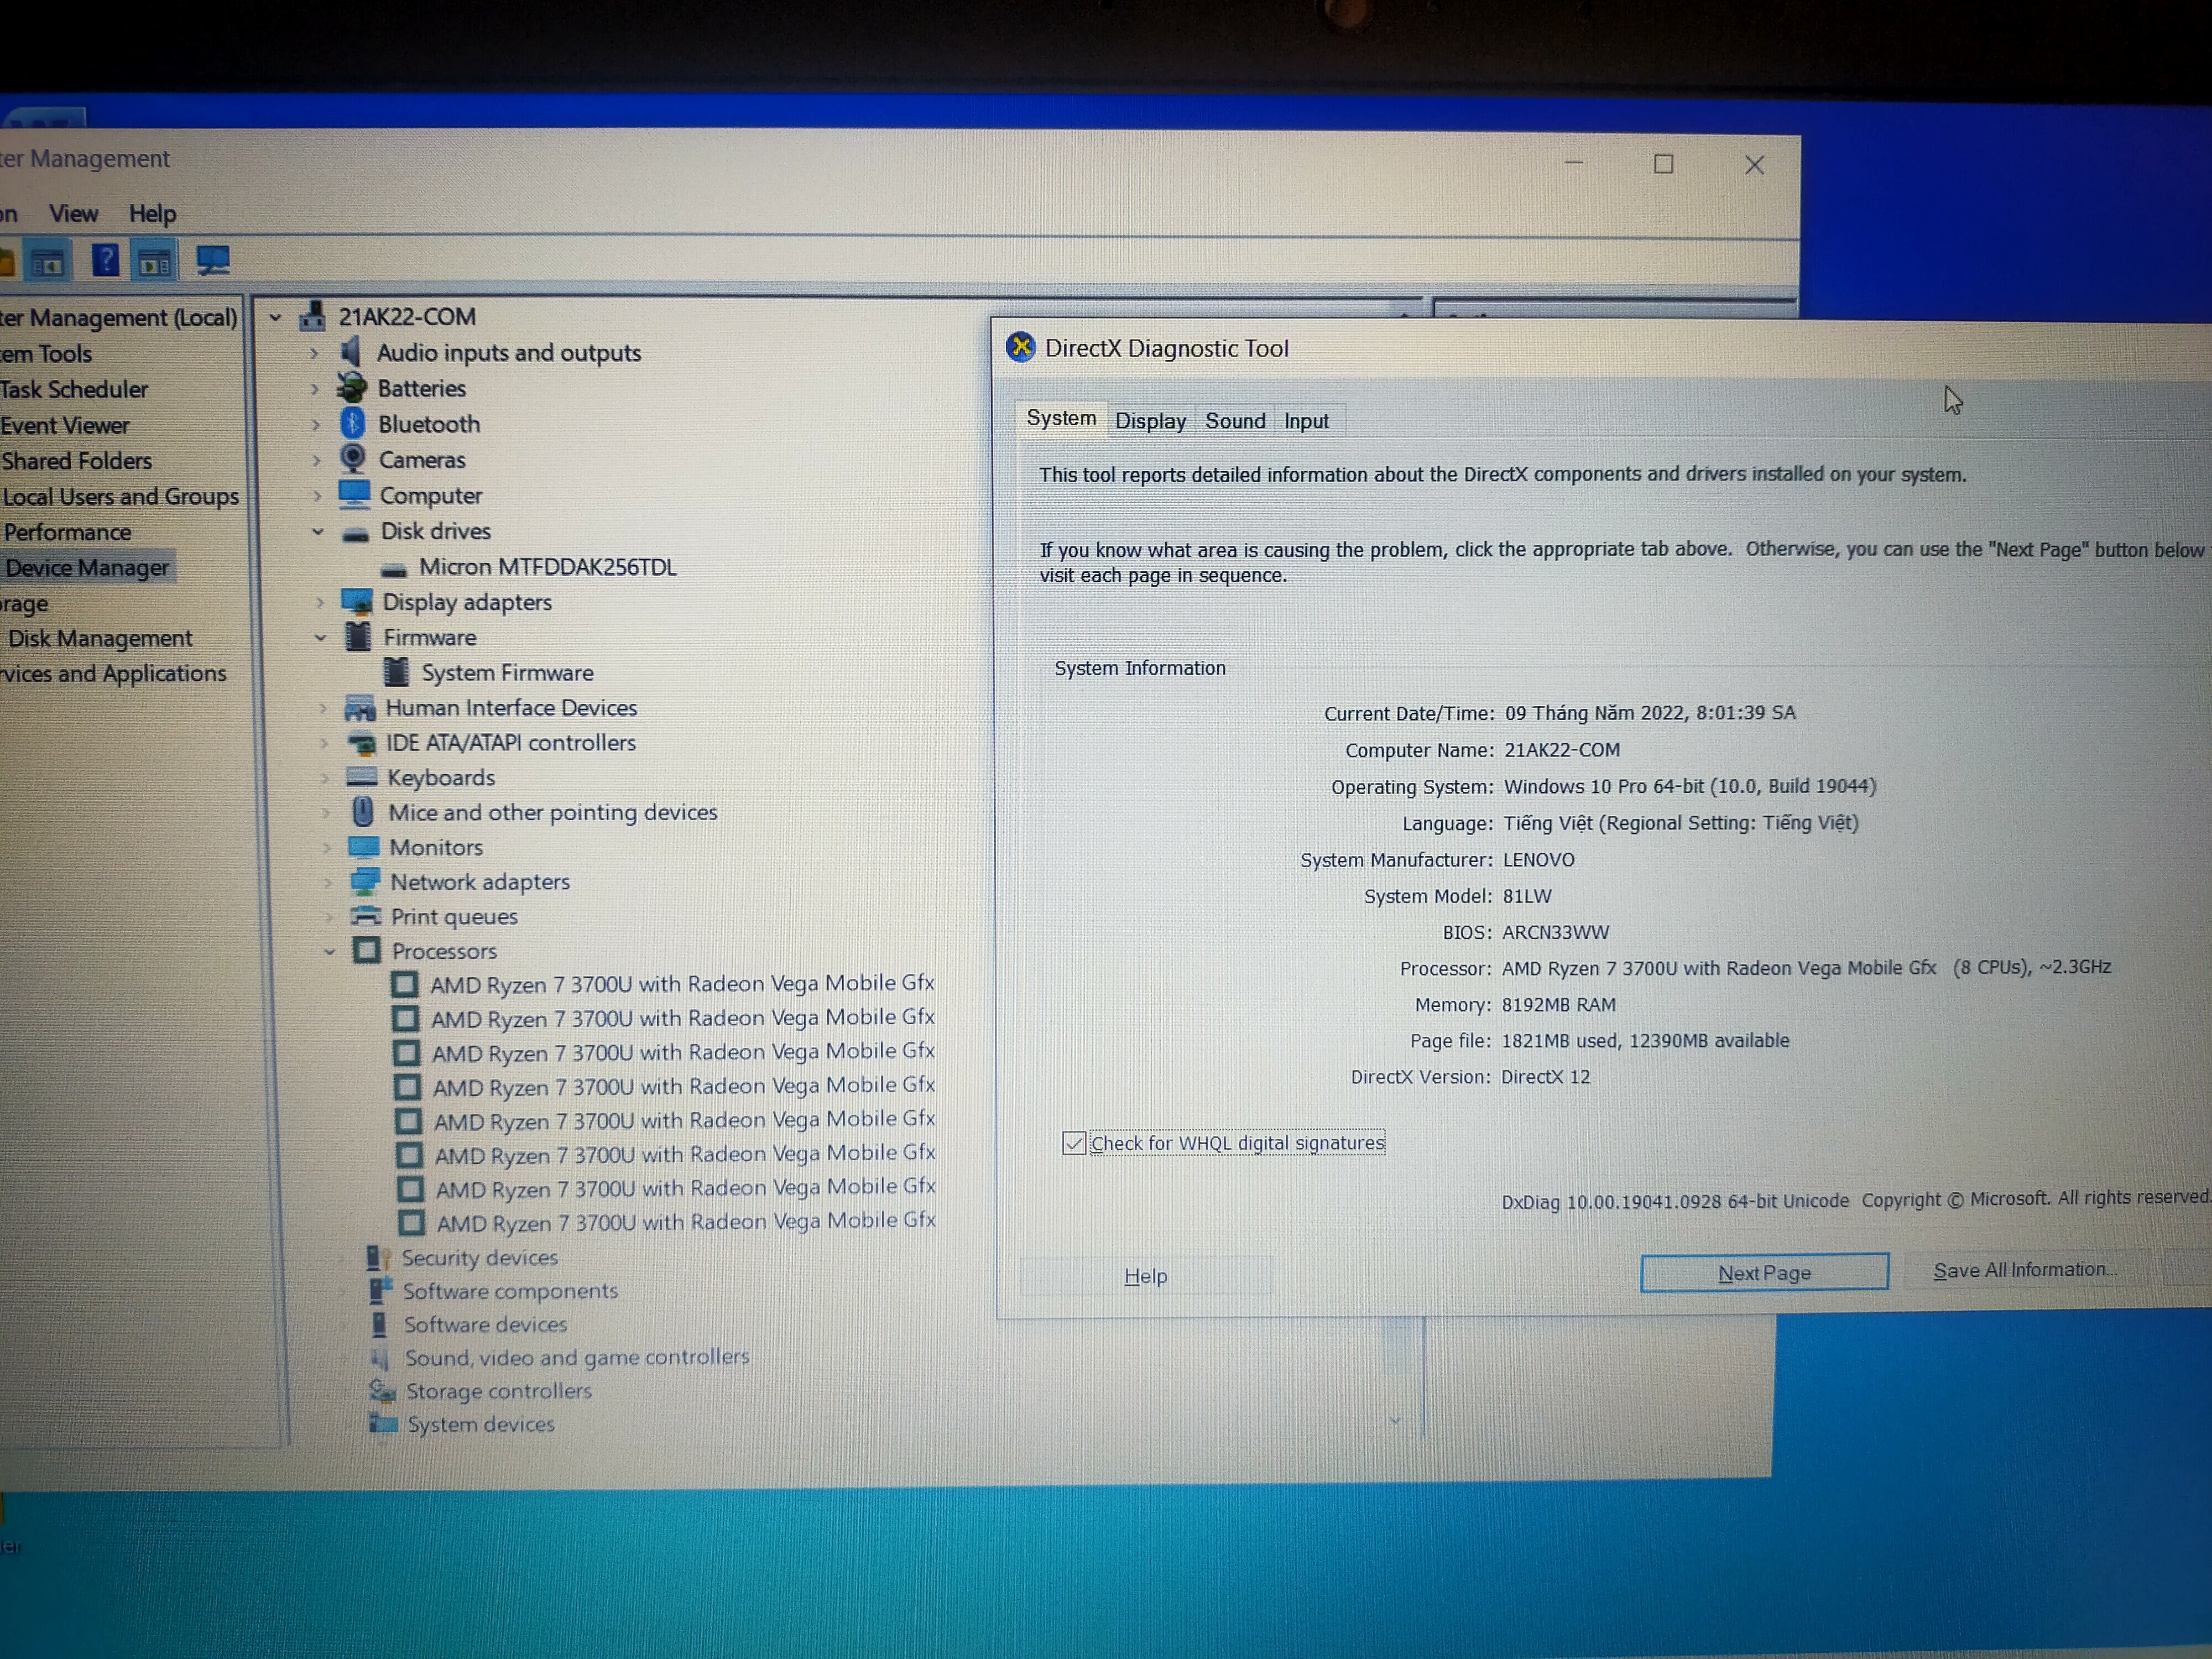The height and width of the screenshot is (1659, 2212).
Task: Select Event Viewer in left pane
Action: click(65, 425)
